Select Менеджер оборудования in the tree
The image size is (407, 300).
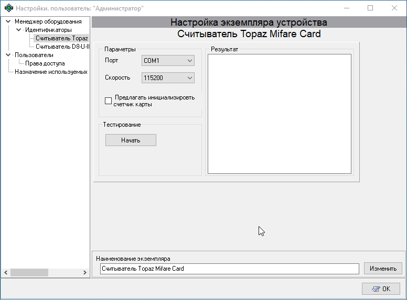click(48, 21)
